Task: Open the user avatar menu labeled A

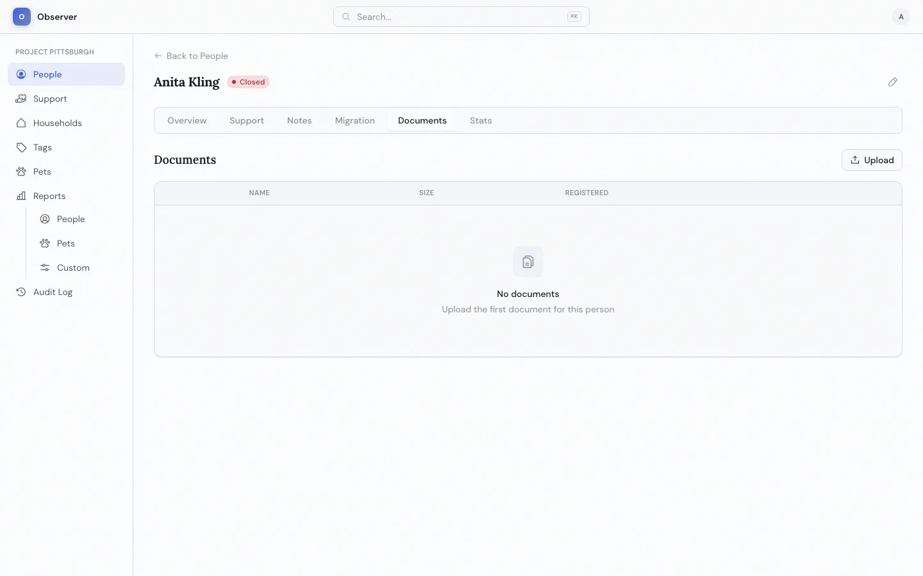Action: (x=901, y=17)
